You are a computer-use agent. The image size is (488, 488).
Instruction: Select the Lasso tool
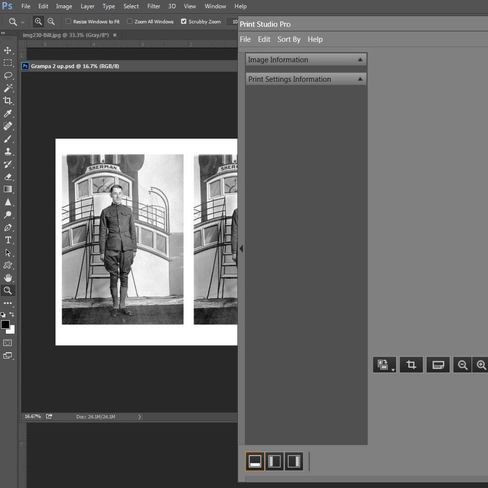[8, 75]
